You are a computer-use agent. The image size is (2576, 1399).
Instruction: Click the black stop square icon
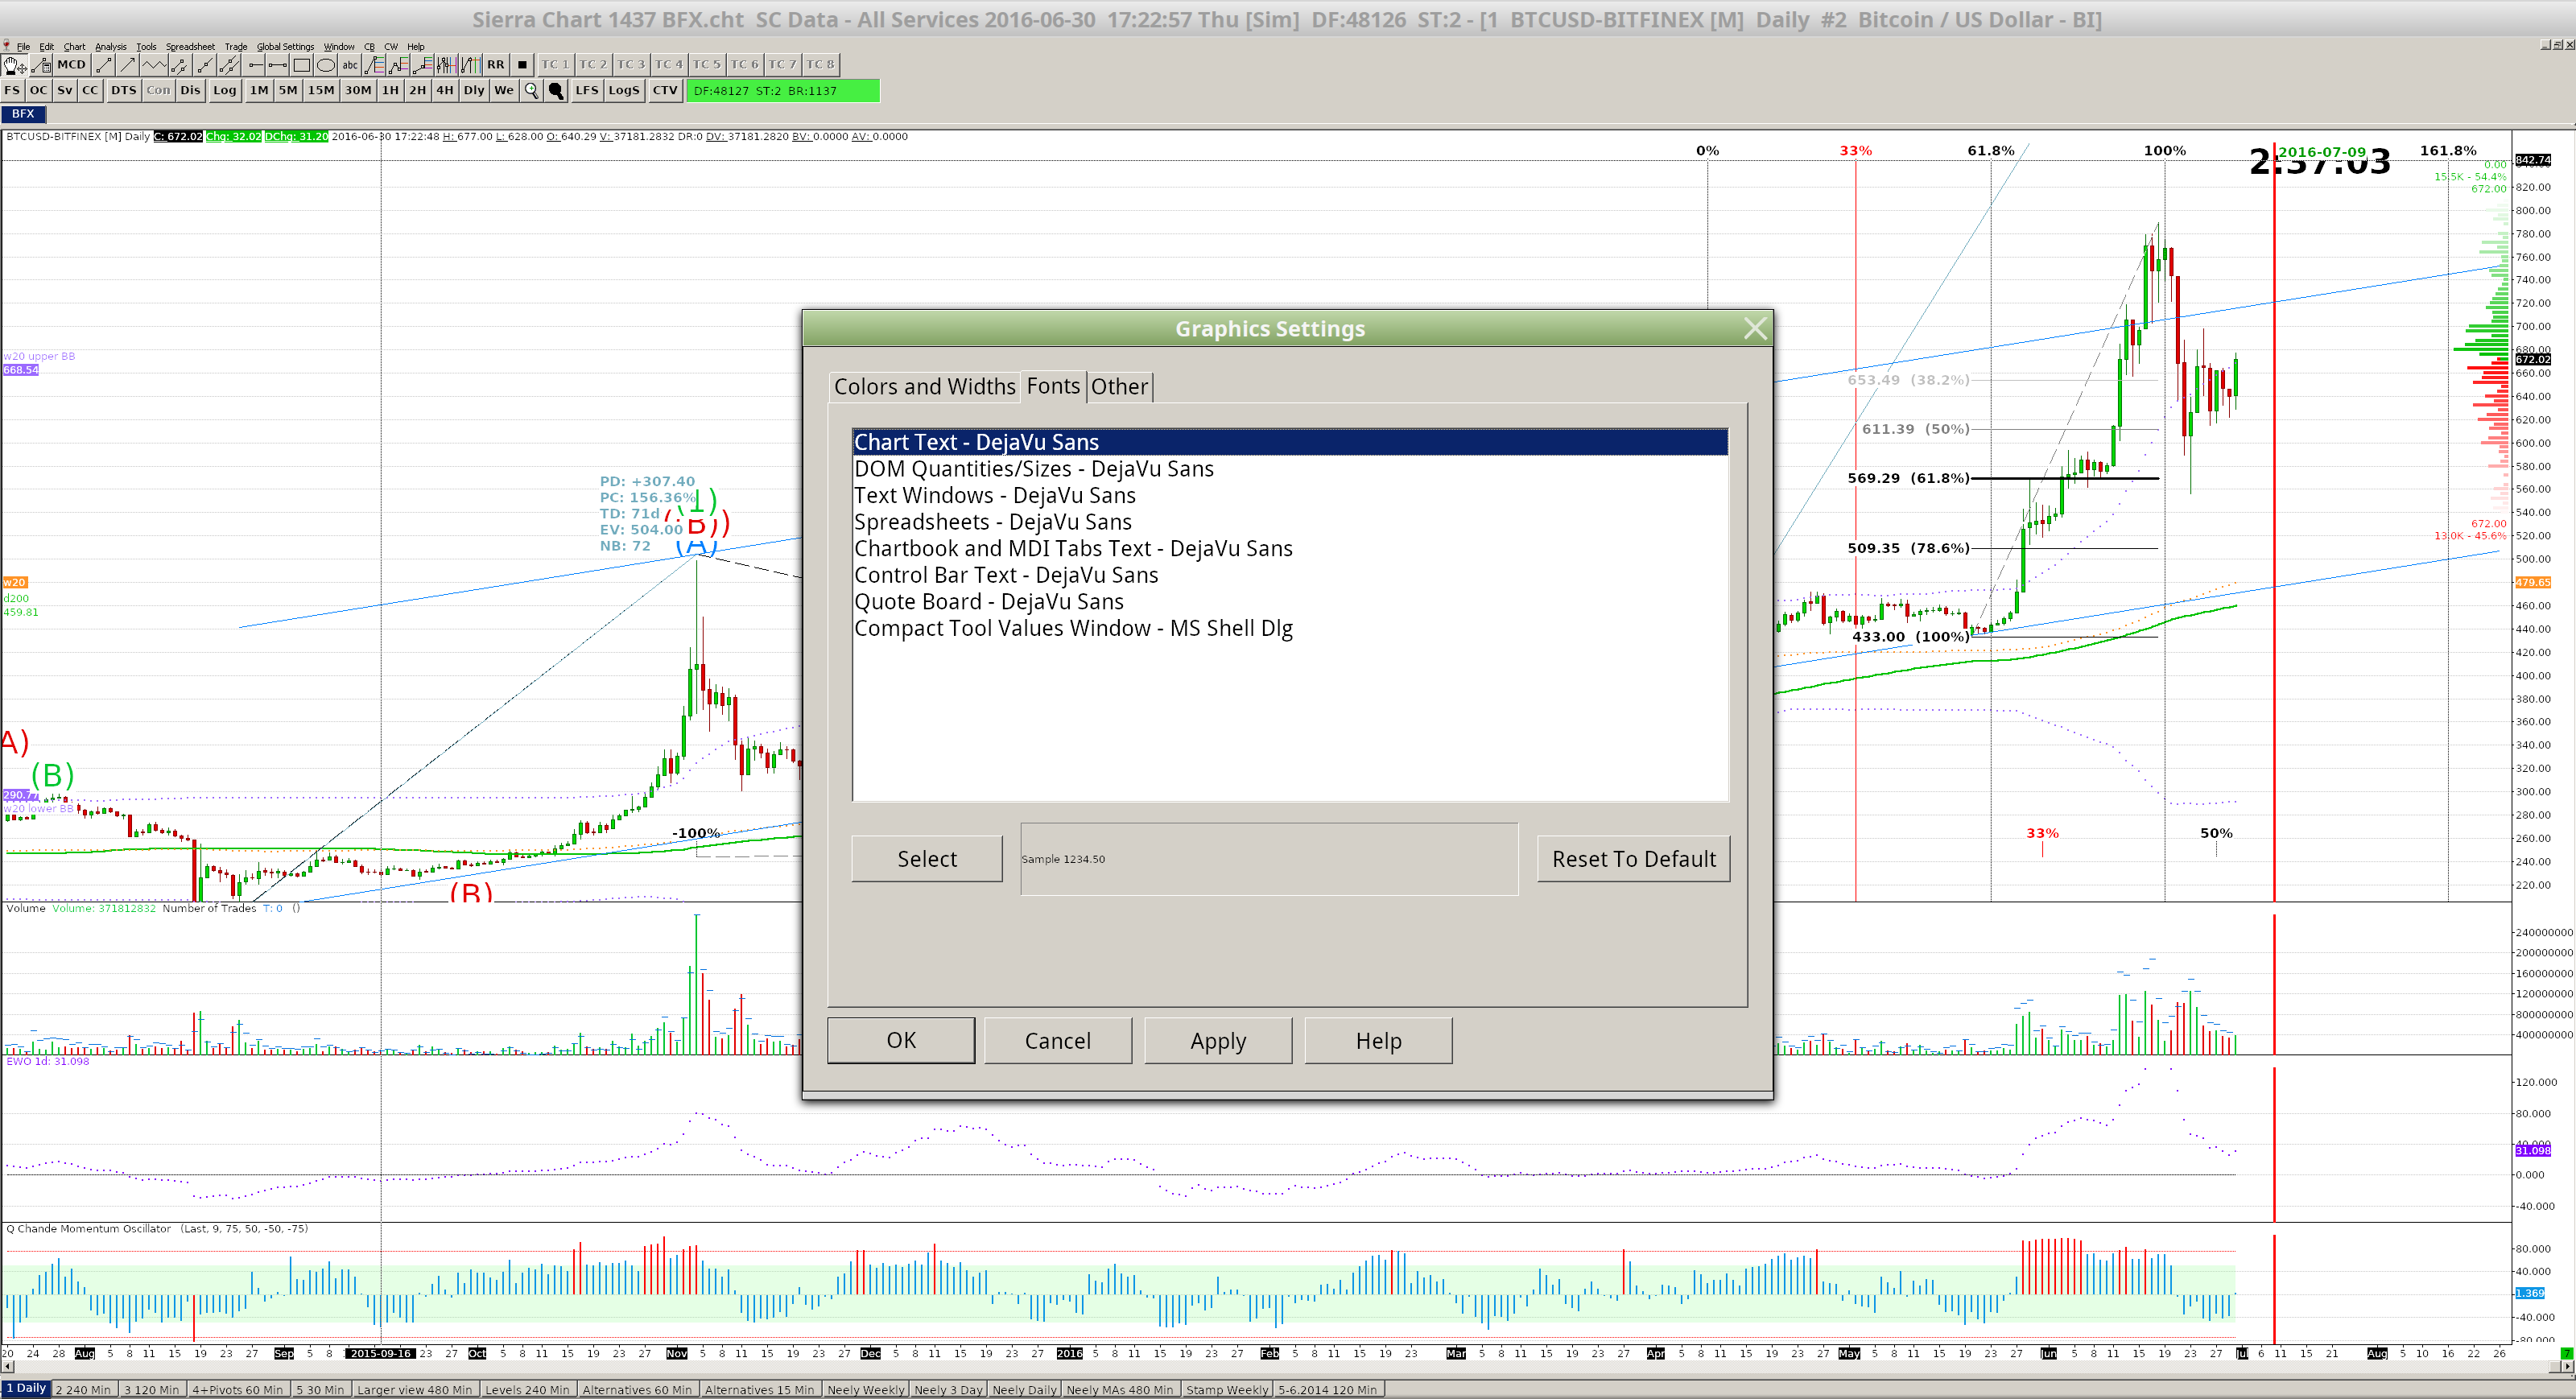[x=522, y=65]
